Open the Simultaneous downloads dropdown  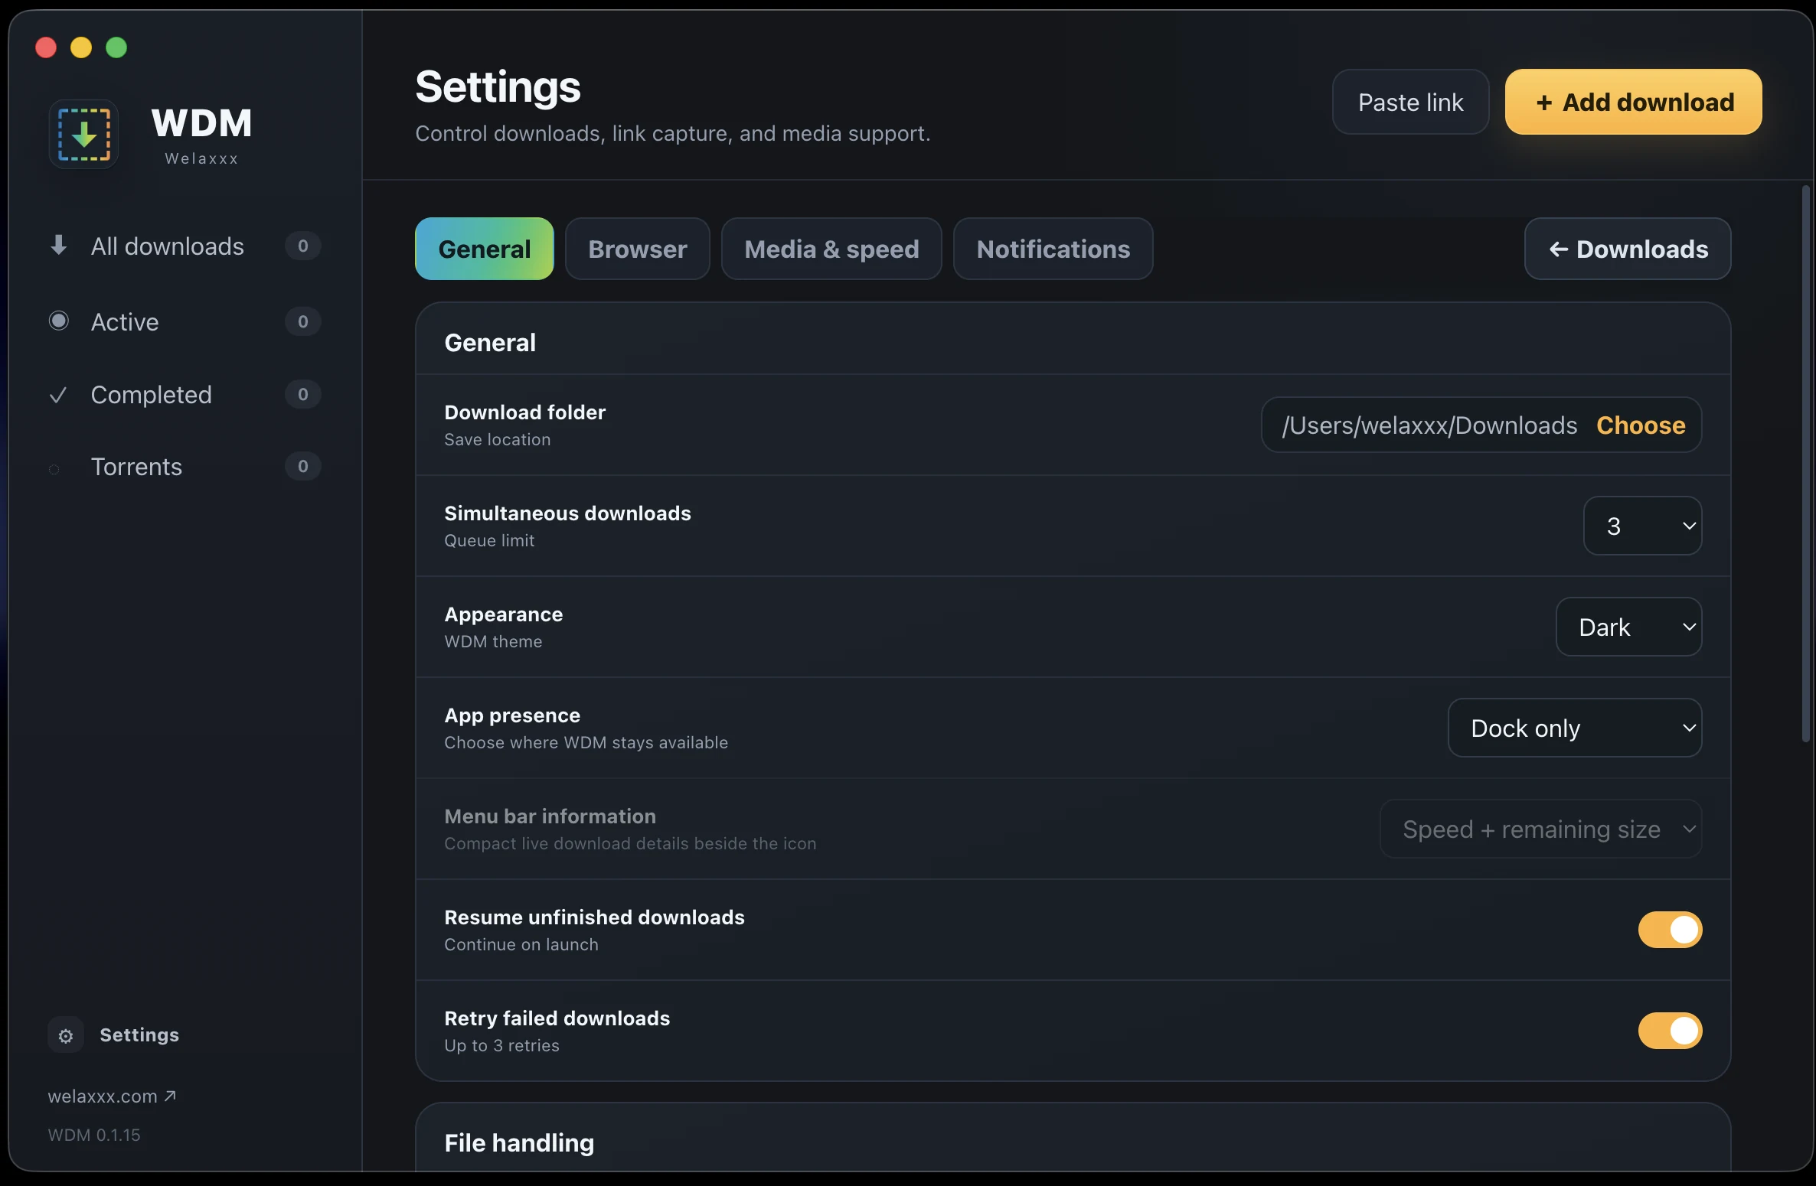tap(1642, 526)
